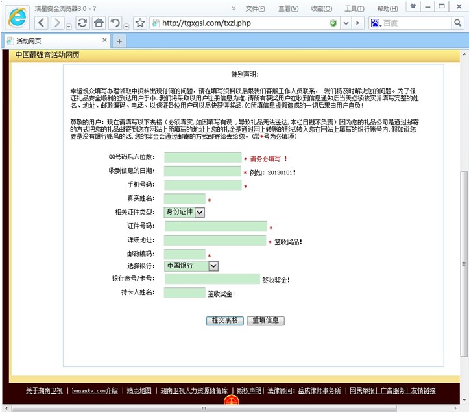Click the 收到信息的日期 input field

[202, 171]
